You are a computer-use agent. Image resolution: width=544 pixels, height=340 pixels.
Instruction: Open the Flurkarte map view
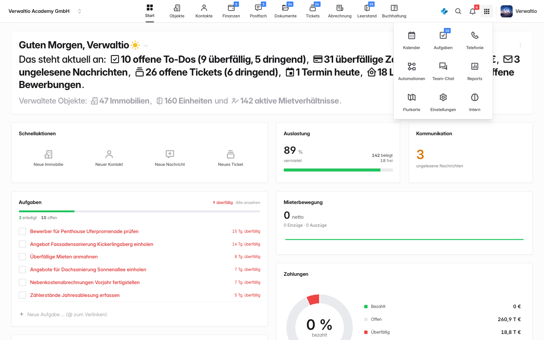coord(411,102)
